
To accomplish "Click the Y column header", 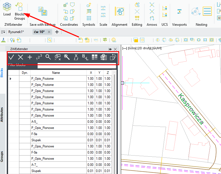I will pyautogui.click(x=99, y=73).
